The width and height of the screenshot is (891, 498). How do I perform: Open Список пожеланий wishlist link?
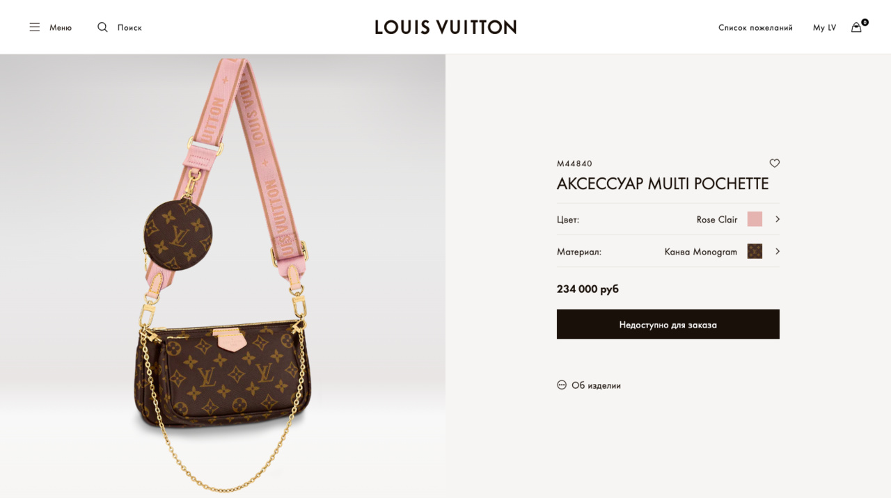(x=755, y=28)
